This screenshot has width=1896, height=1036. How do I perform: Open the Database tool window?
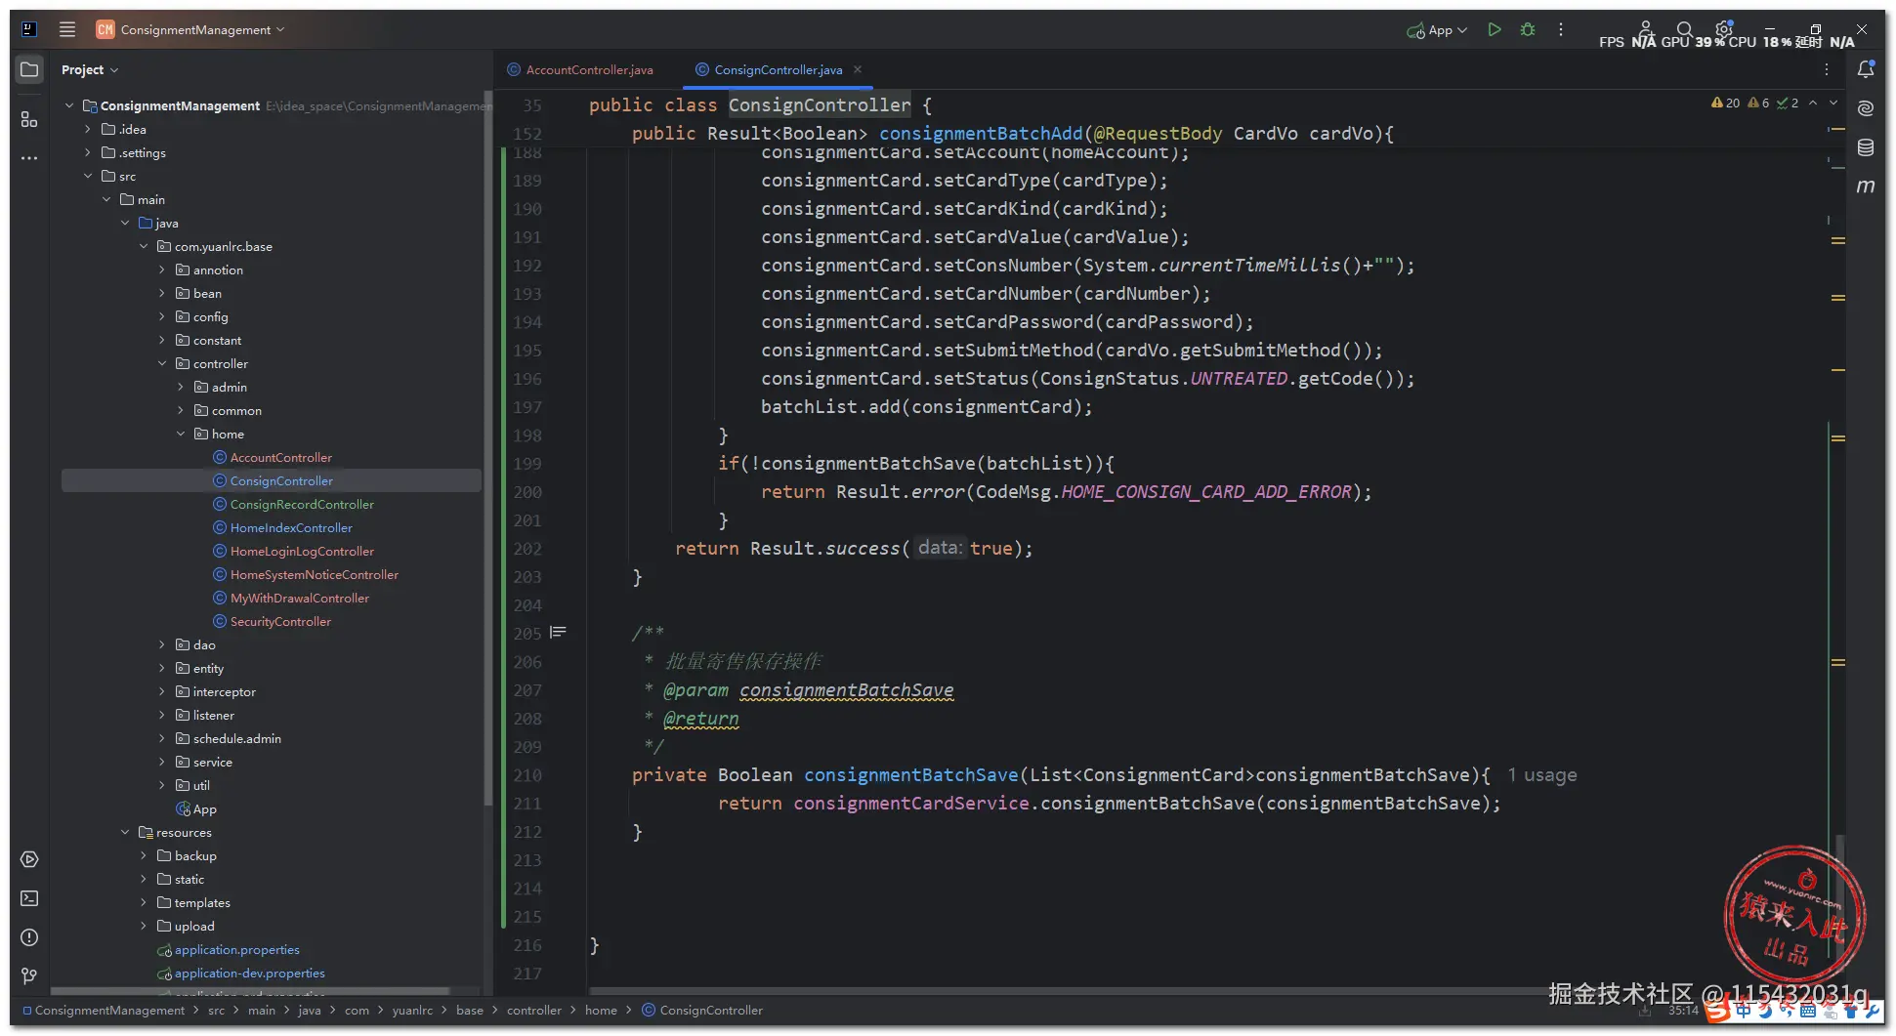point(1866,147)
